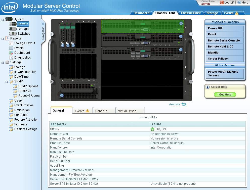Click the Servers rack icon in navigation tree
Image resolution: width=250 pixels, height=190 pixels.
tap(13, 24)
